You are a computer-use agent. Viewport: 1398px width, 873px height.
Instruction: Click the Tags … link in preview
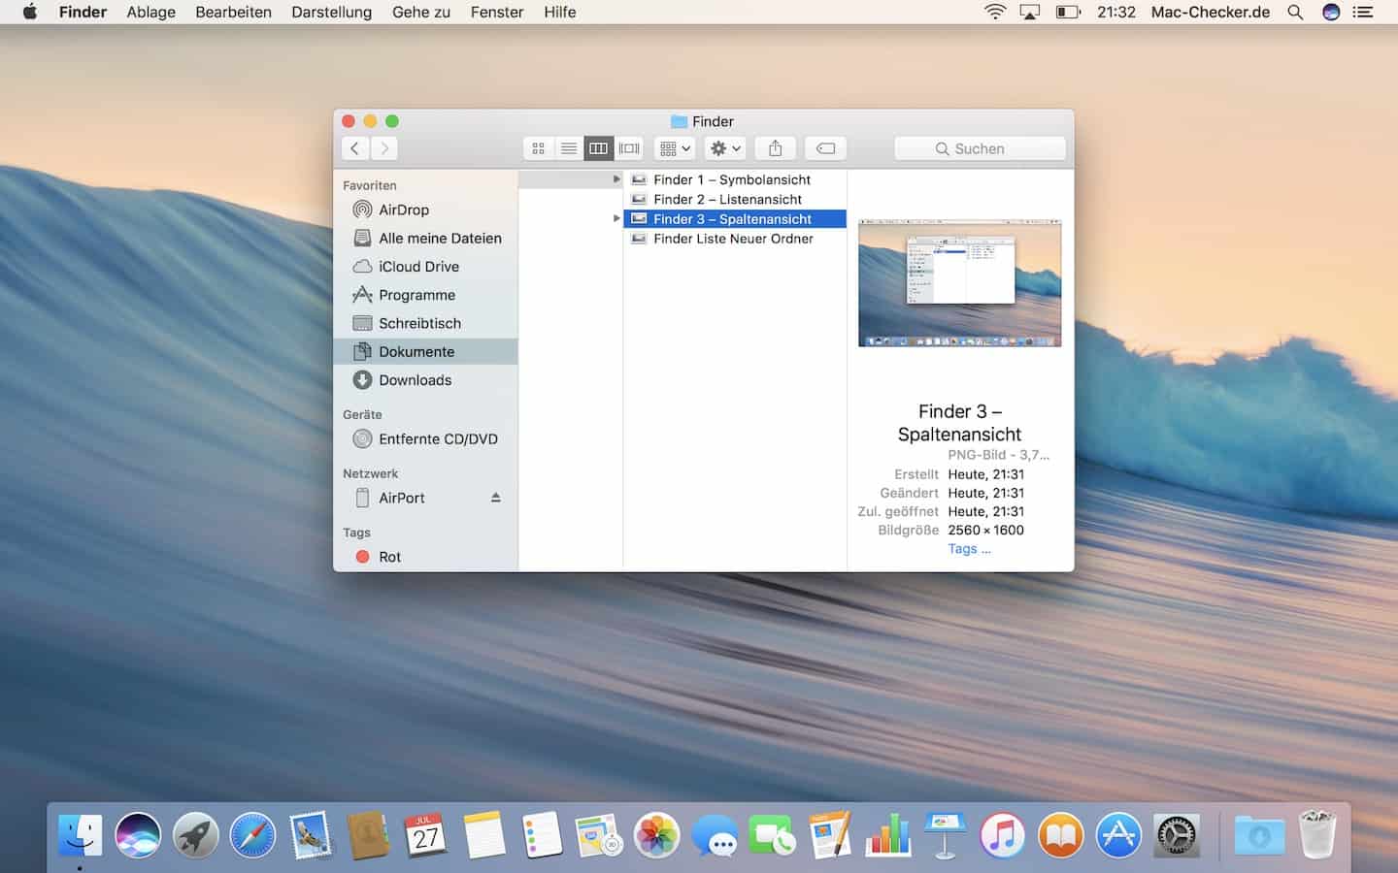pos(969,549)
